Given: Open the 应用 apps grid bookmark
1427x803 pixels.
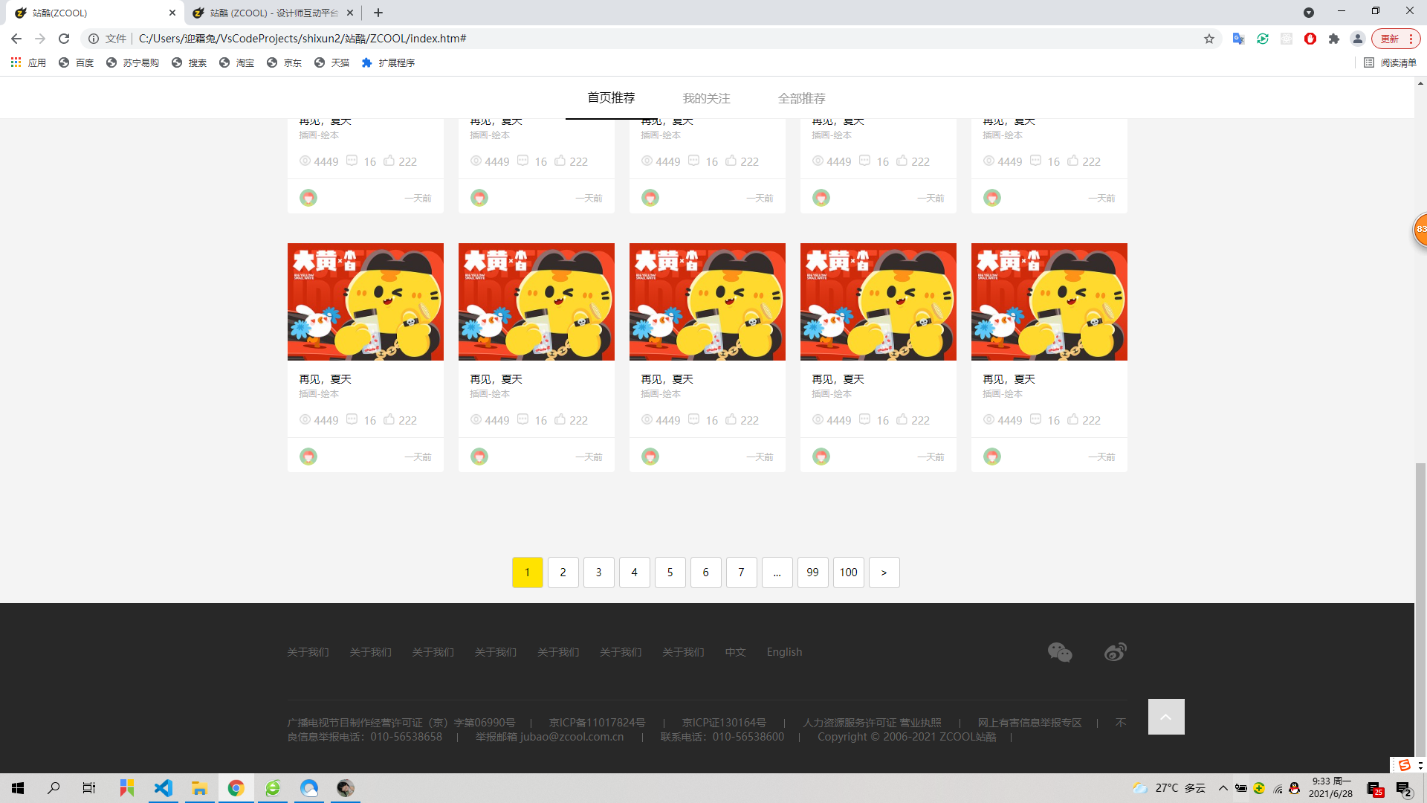Looking at the screenshot, I should (x=28, y=62).
